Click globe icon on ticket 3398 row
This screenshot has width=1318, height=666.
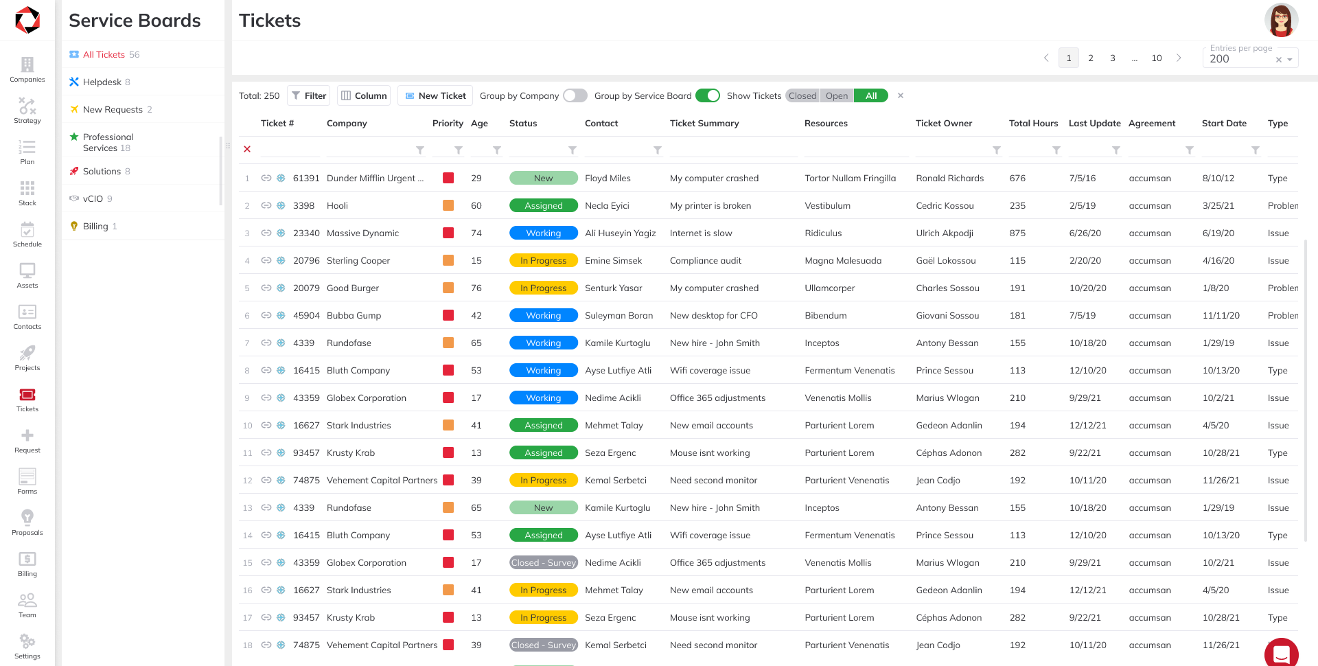coord(281,205)
